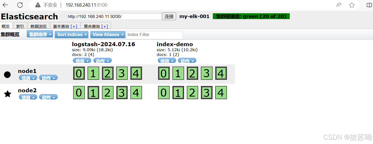Open shard 1 of logstash-2024.07.16 on node2
This screenshot has height=144, width=373.
[93, 93]
